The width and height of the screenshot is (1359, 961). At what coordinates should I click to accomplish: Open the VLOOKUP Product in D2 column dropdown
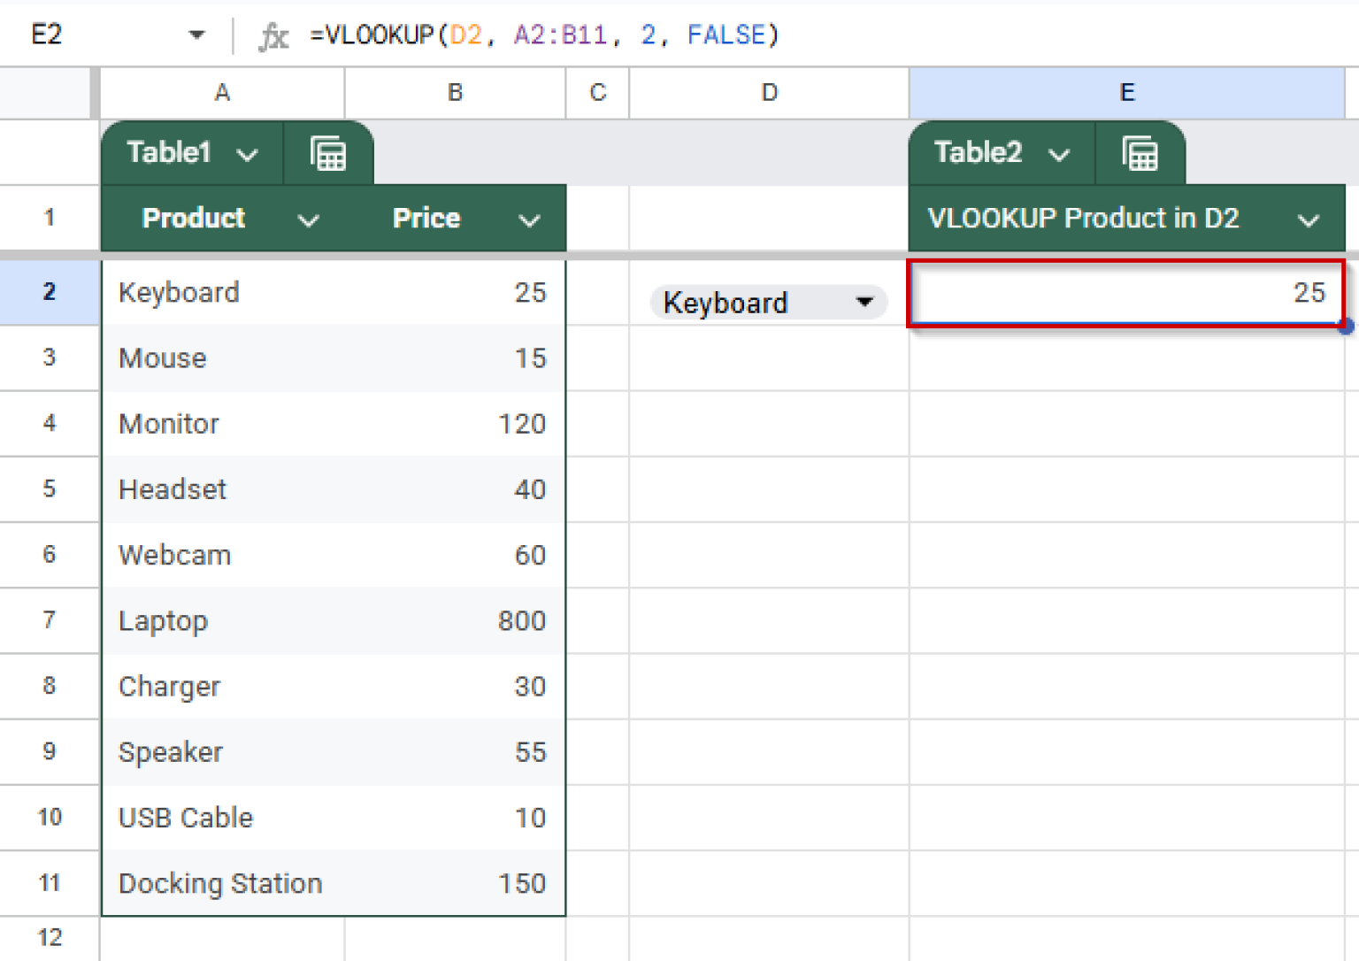click(x=1309, y=219)
